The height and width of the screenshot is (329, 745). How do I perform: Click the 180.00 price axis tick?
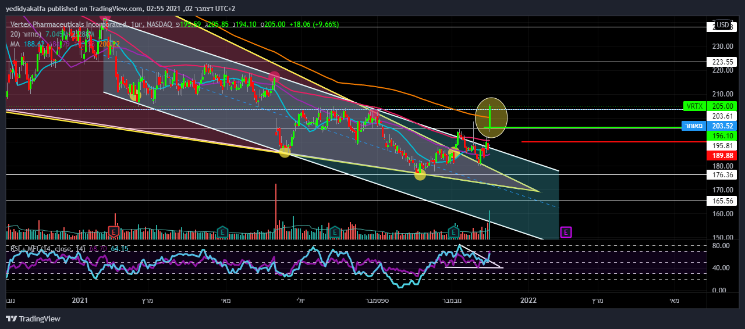(722, 166)
